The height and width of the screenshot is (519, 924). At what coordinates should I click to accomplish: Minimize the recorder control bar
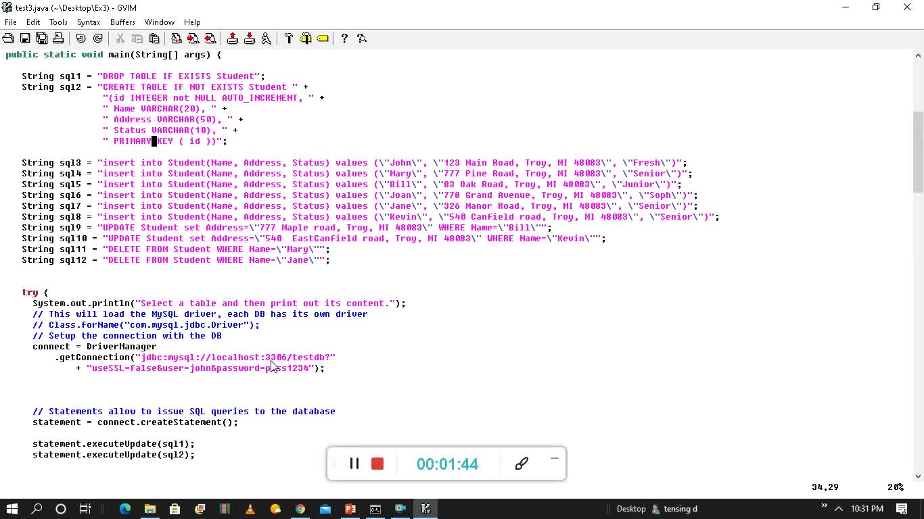pos(554,459)
